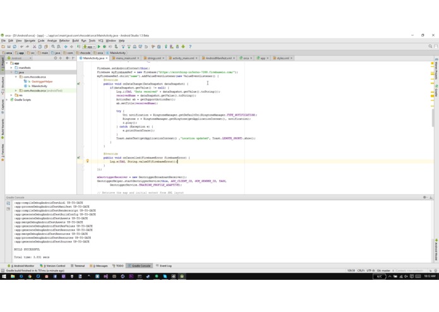Click the project panel settings gear icon
Image resolution: width=439 pixels, height=312 pixels.
point(67,58)
